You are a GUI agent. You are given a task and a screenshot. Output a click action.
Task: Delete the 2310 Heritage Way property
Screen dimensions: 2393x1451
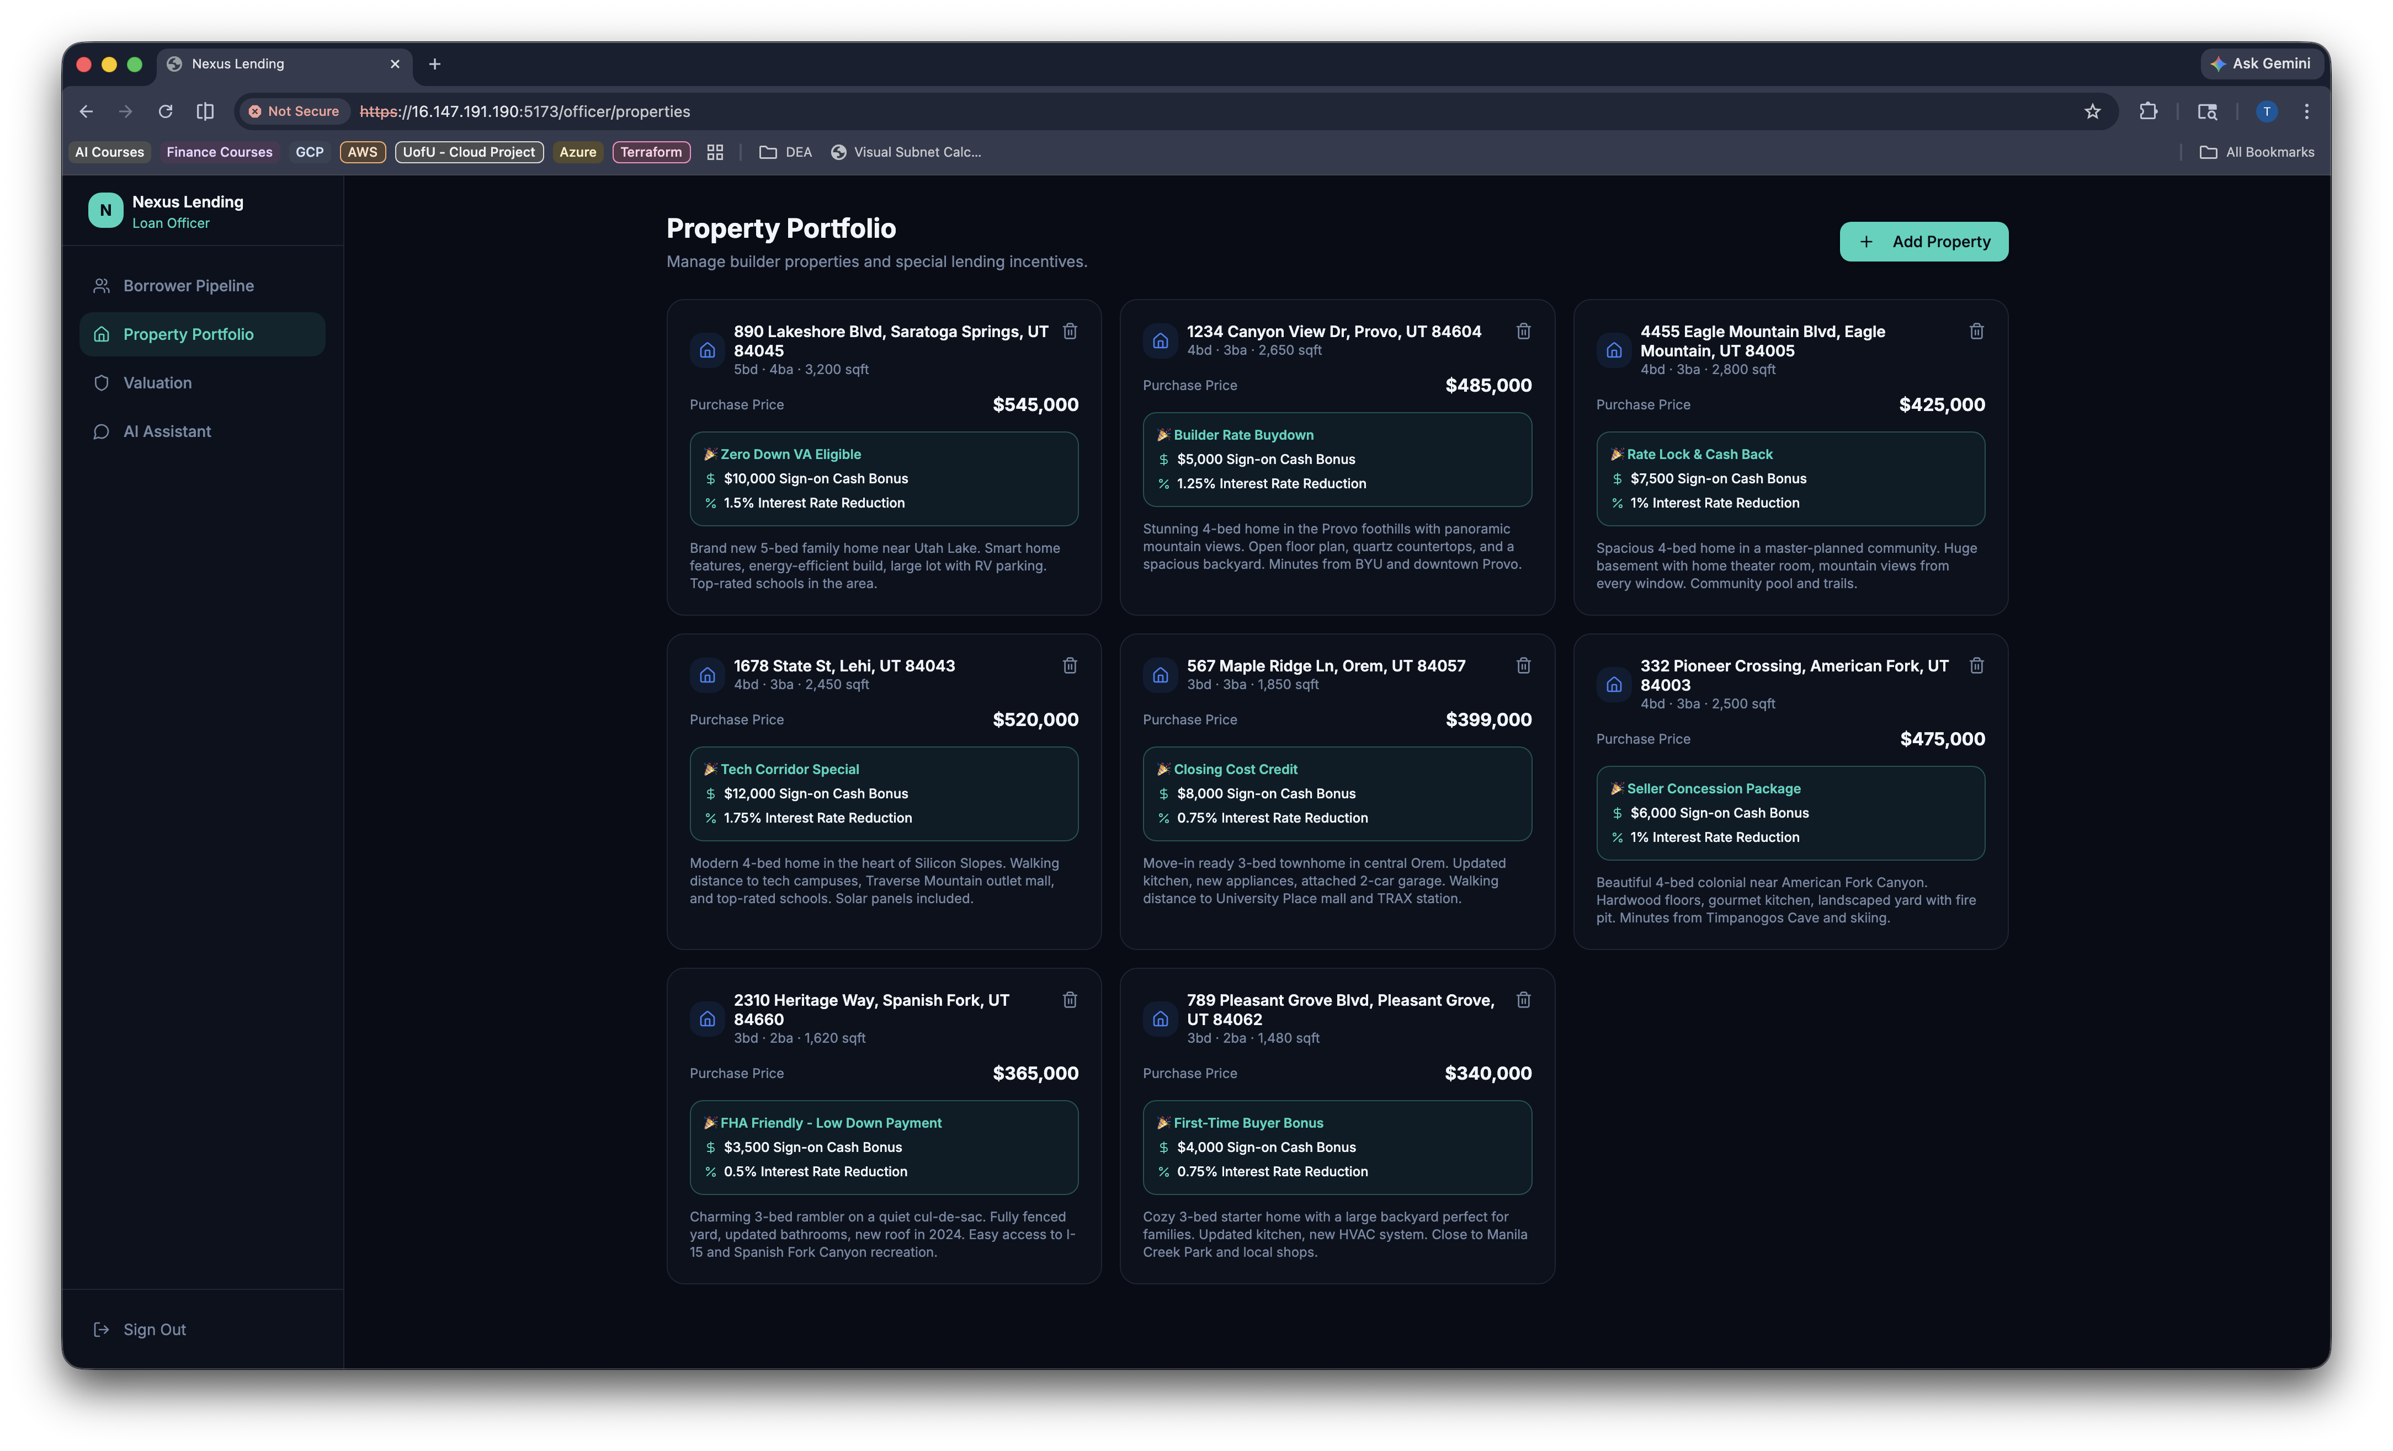tap(1069, 1000)
